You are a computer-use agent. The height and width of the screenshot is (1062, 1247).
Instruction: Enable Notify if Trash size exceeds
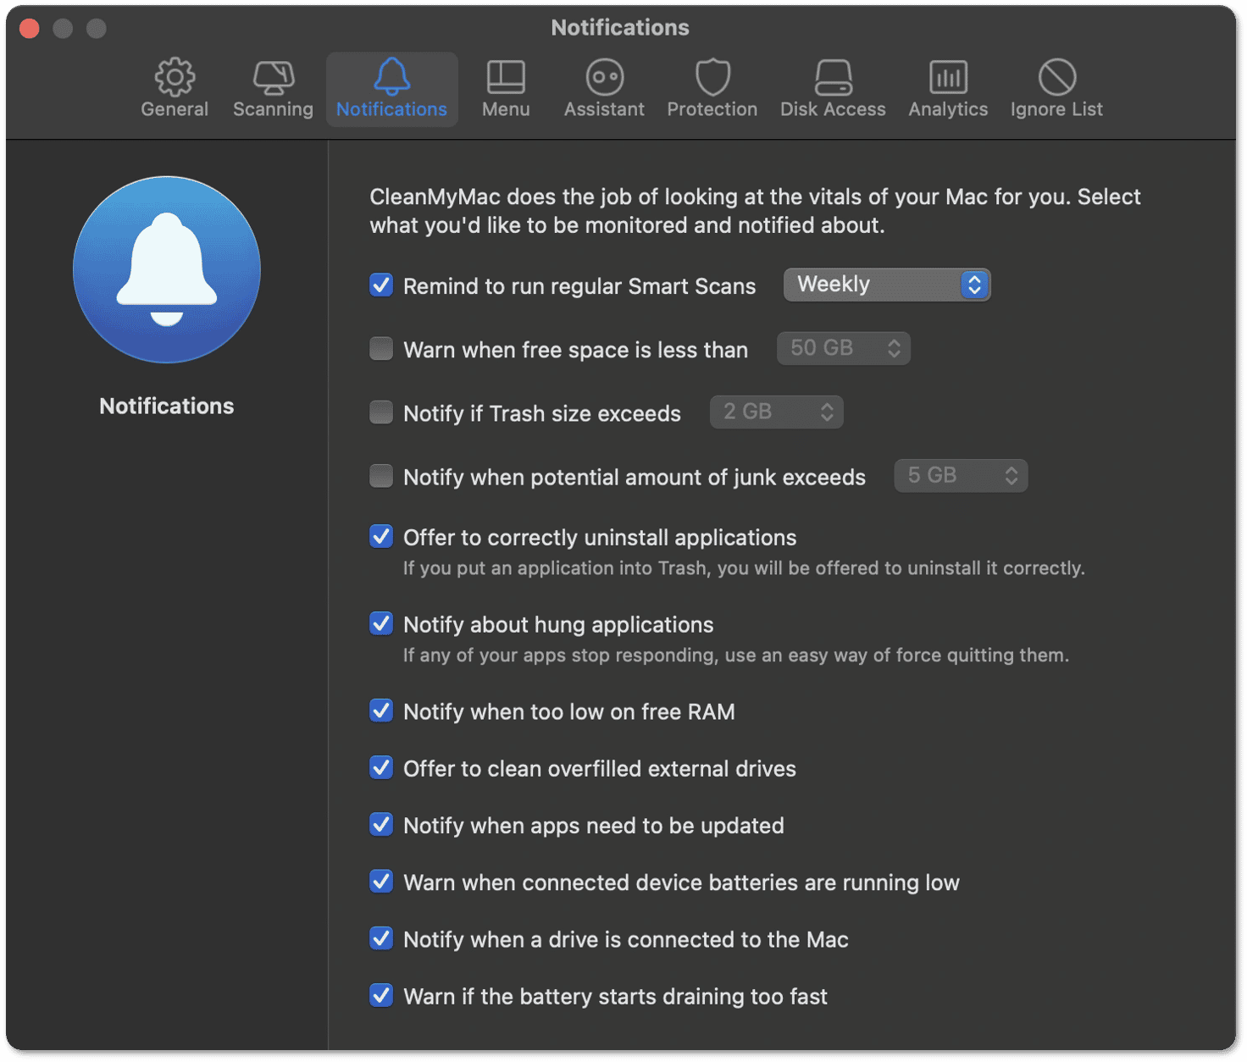pyautogui.click(x=381, y=412)
